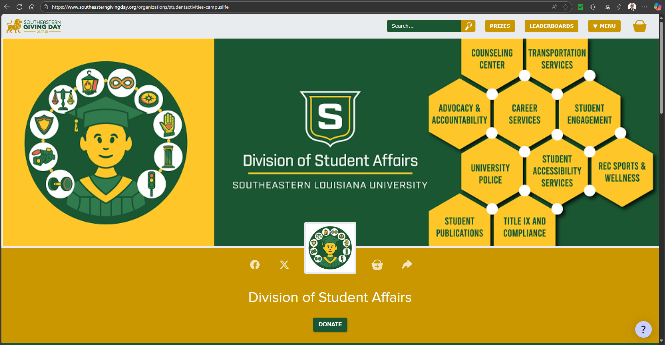
Task: Click Student Affairs banner image
Action: coord(331,143)
